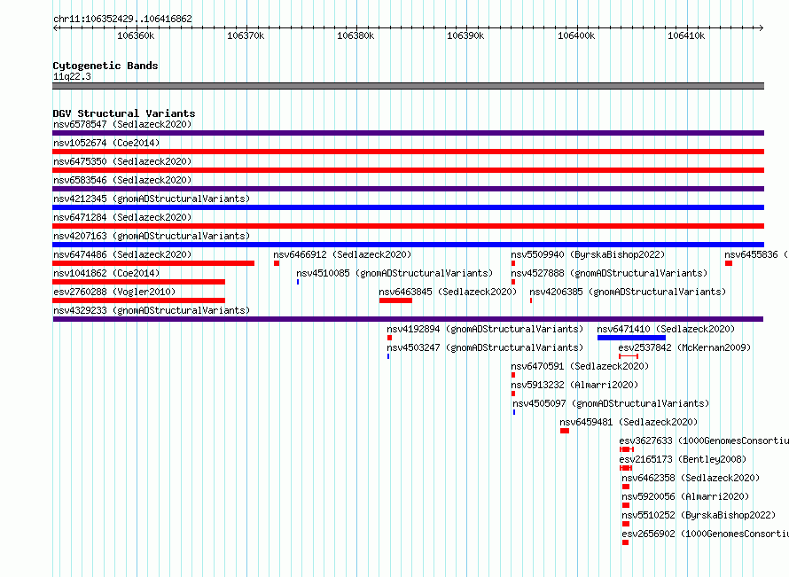Click the 106400k ruler tick label
This screenshot has height=577, width=789.
pyautogui.click(x=576, y=35)
